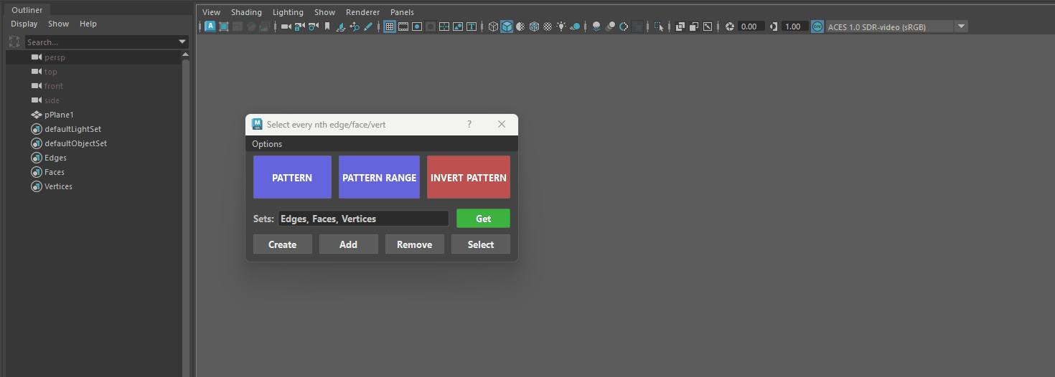Click the Select button in the dialog
This screenshot has height=377, width=1055.
[x=481, y=244]
